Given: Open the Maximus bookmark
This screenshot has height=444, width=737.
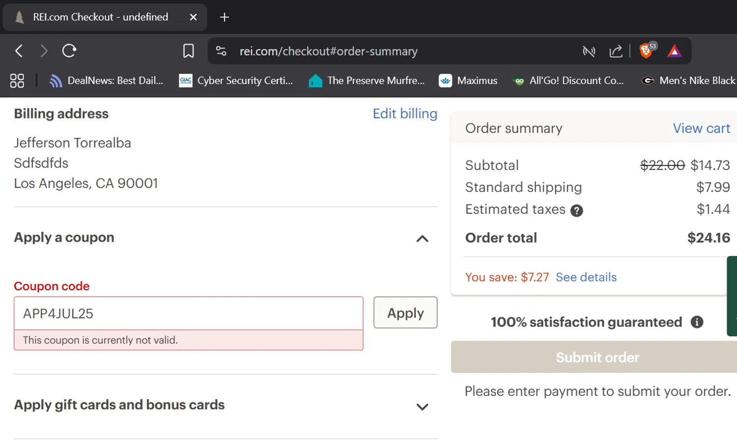Looking at the screenshot, I should coord(468,81).
